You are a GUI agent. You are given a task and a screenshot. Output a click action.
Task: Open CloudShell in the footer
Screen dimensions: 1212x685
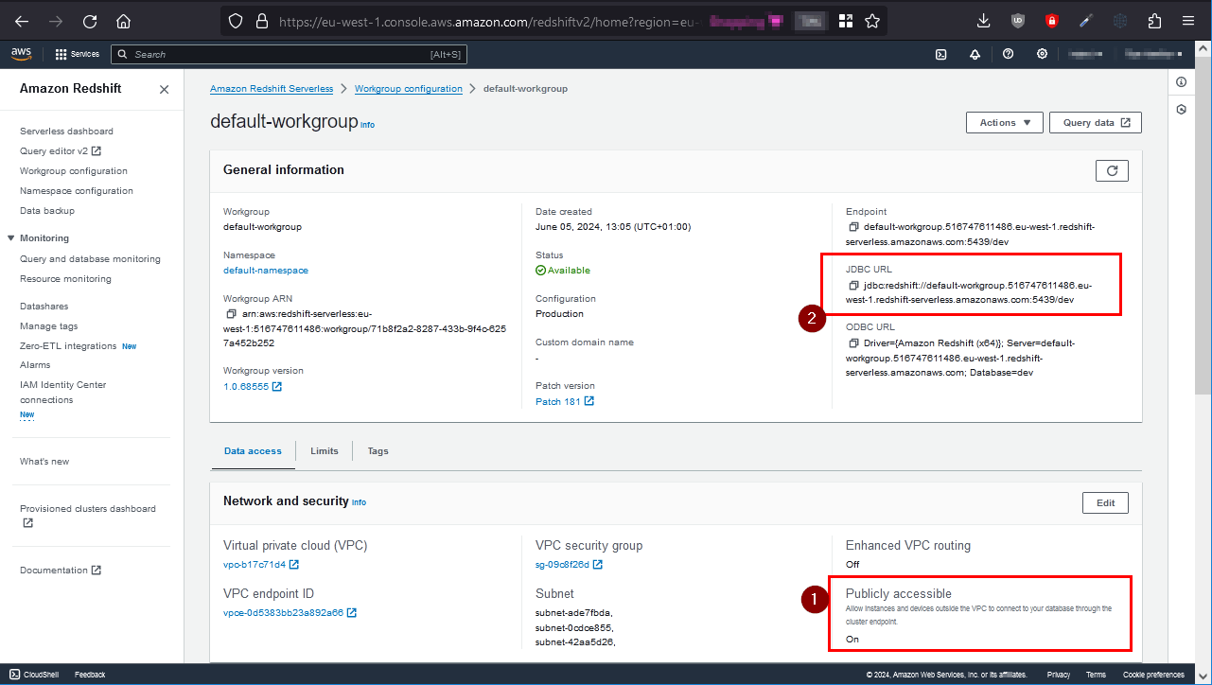click(x=34, y=675)
